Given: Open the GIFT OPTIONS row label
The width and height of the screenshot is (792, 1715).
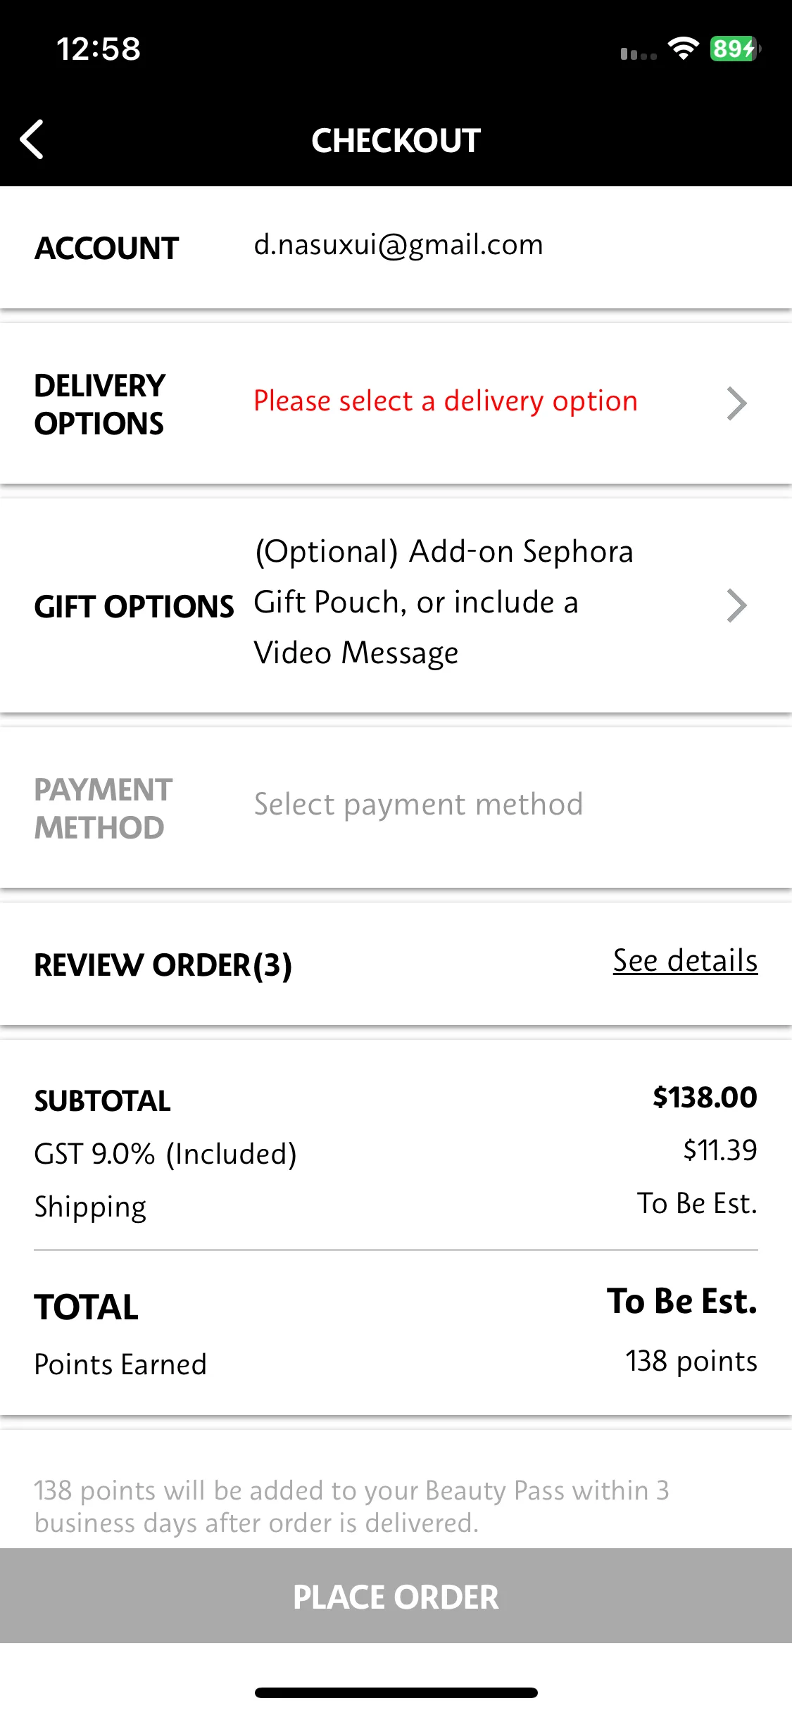Looking at the screenshot, I should tap(134, 606).
